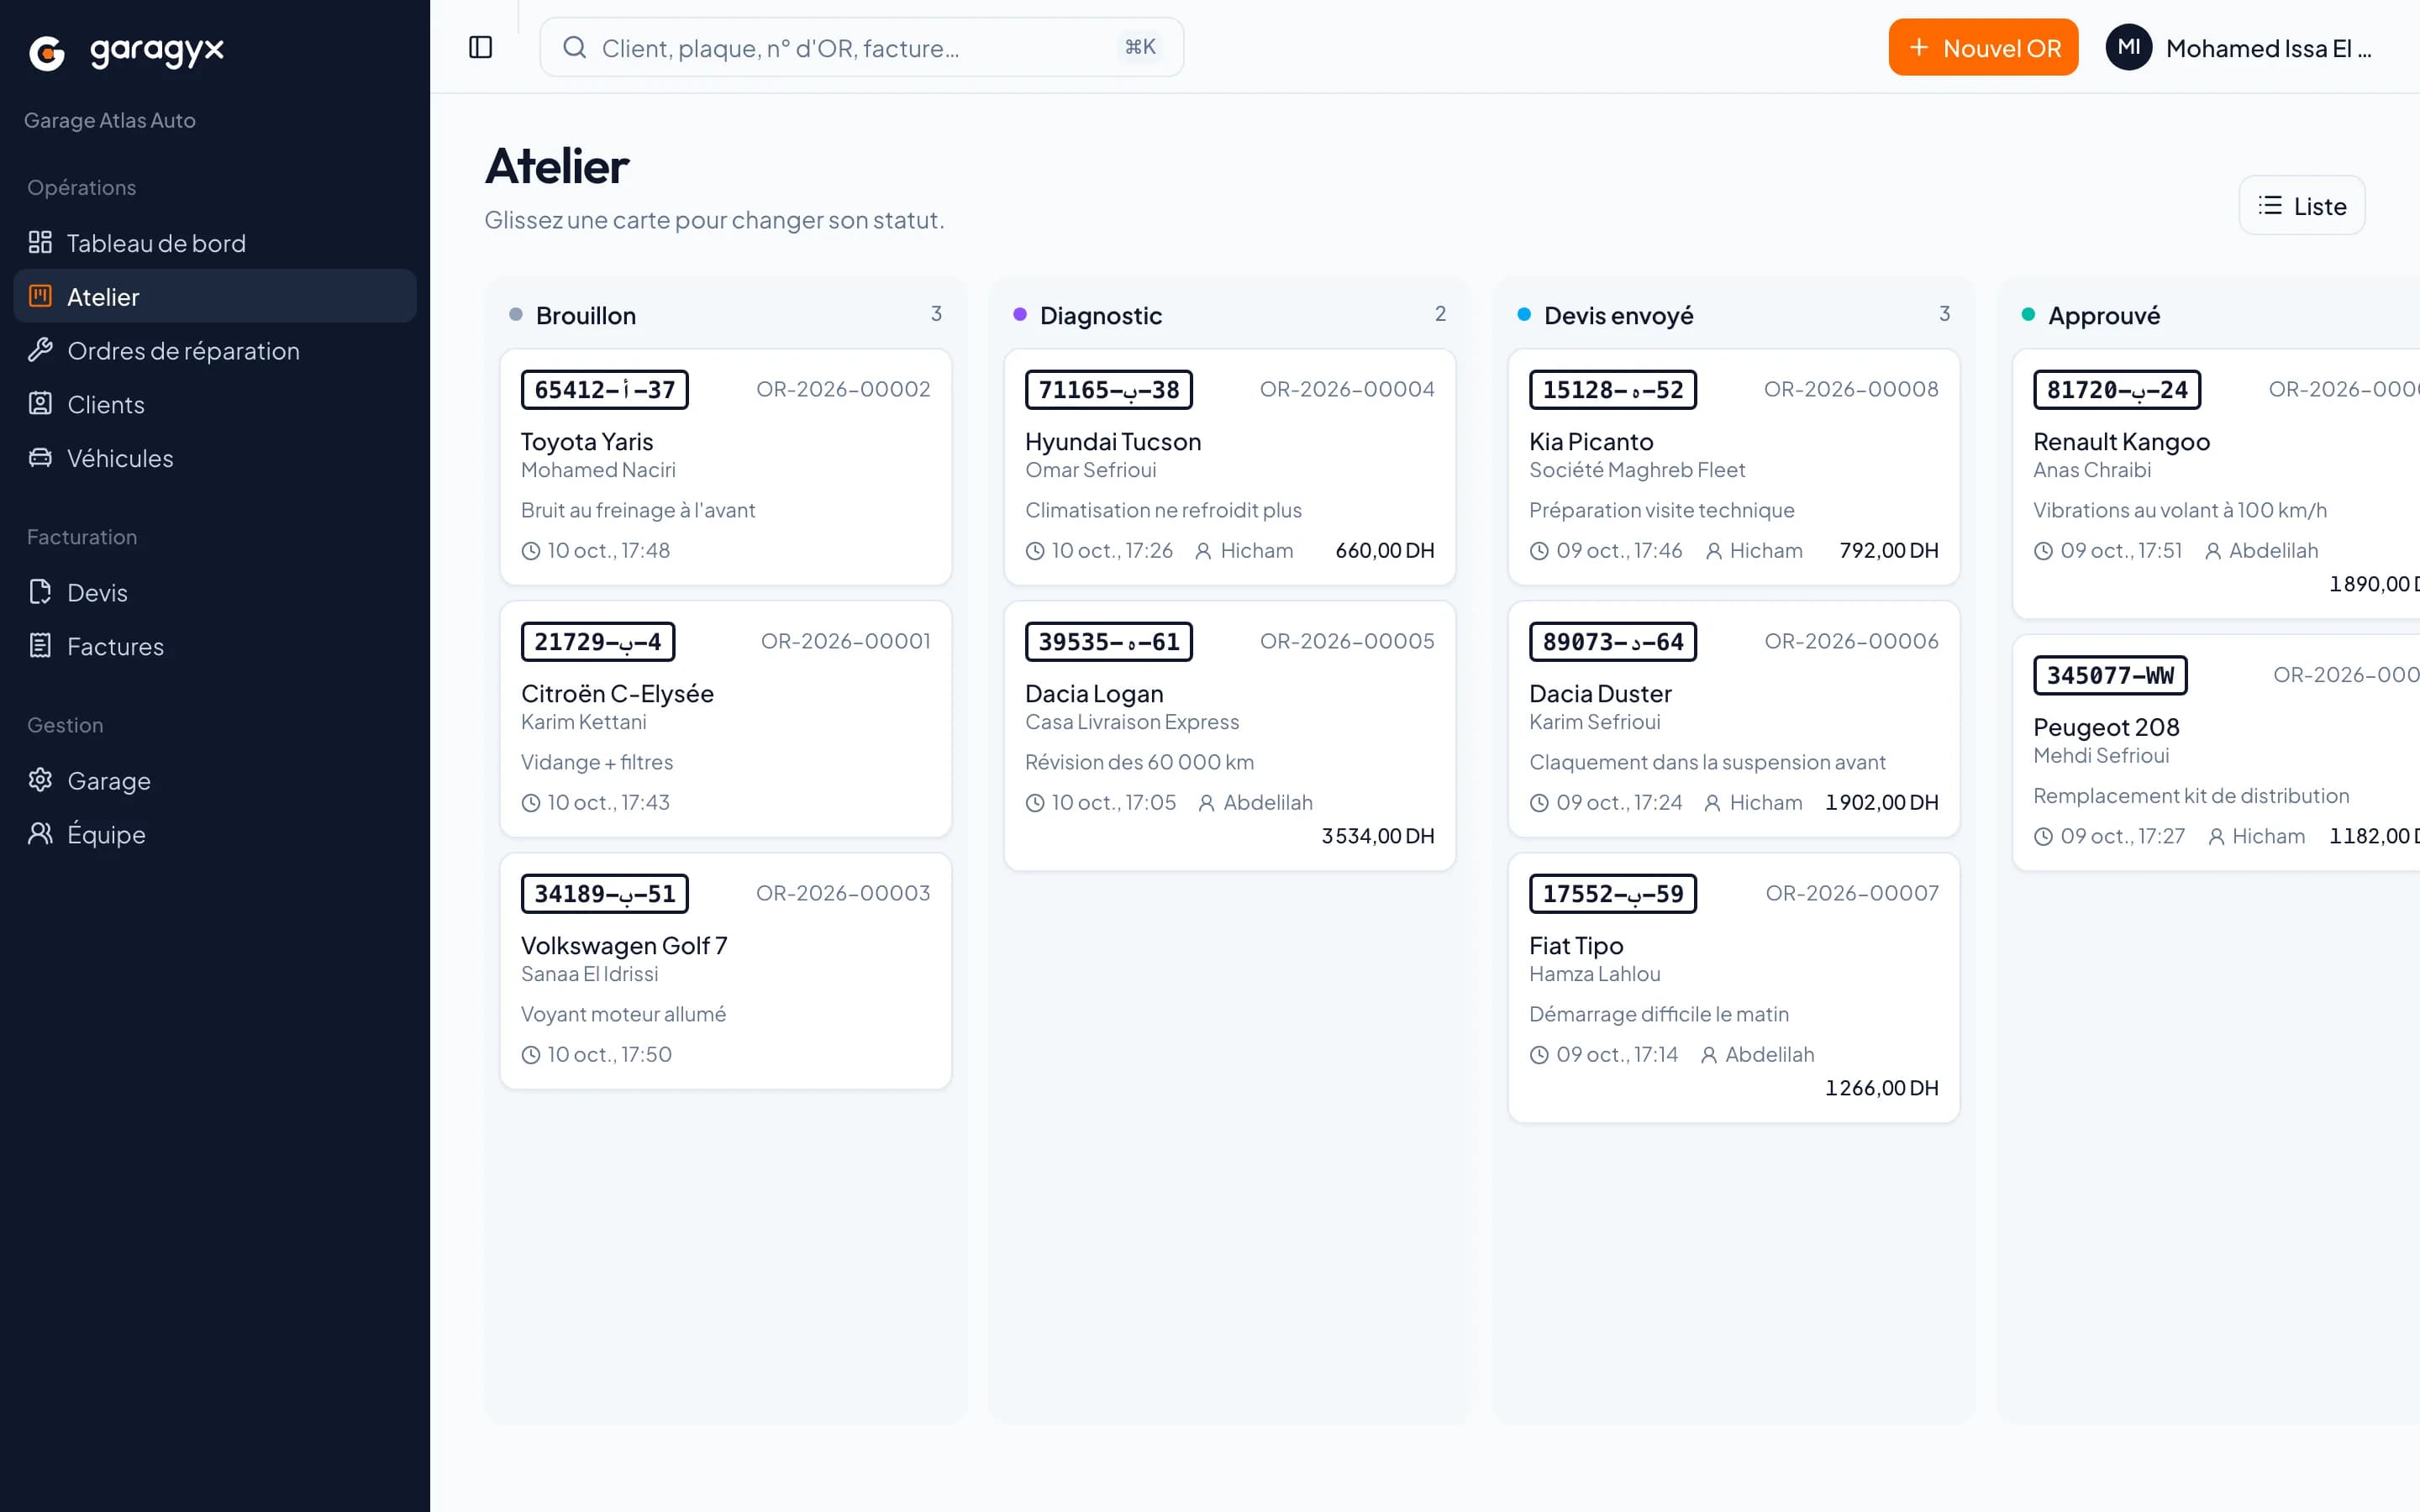Viewport: 2420px width, 1512px height.
Task: Click the Équipe people icon
Action: point(40,834)
